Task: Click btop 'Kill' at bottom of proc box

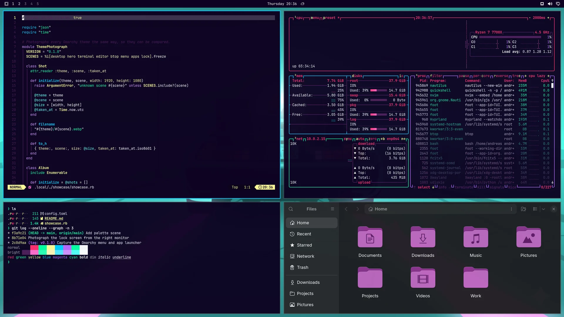Action: (x=481, y=187)
